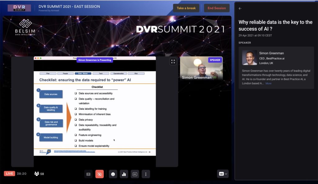Click Simon Greenman's profile photo

(x=250, y=57)
